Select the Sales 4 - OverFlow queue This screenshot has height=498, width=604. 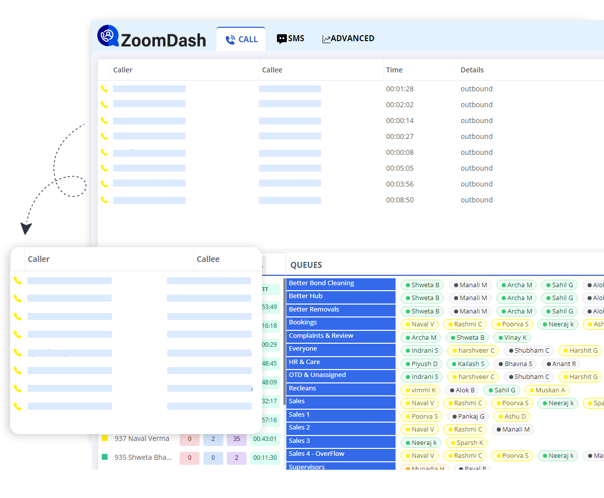coord(340,454)
